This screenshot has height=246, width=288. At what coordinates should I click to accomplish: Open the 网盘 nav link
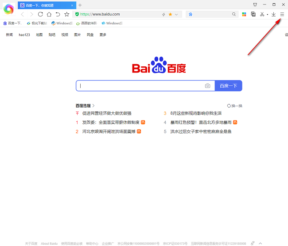[90, 35]
